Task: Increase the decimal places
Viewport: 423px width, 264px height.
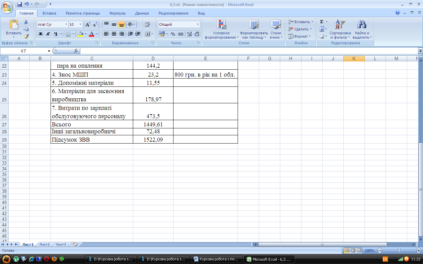Action: 189,34
